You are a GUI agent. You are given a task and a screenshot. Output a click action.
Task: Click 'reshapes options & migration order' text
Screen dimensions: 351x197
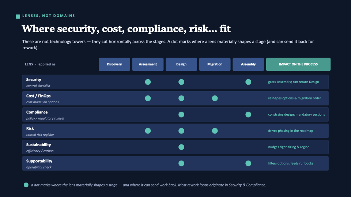294,98
